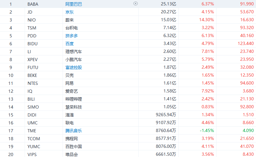The width and height of the screenshot is (256, 157).
Task: Open the 京东 stock link
Action: [x=70, y=12]
